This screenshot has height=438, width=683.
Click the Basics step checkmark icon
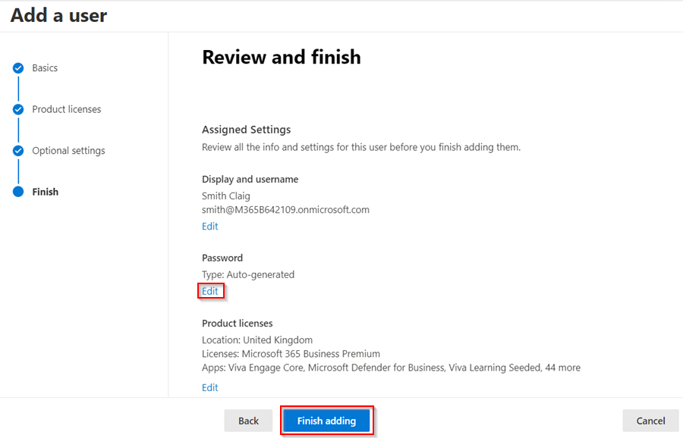pyautogui.click(x=18, y=68)
